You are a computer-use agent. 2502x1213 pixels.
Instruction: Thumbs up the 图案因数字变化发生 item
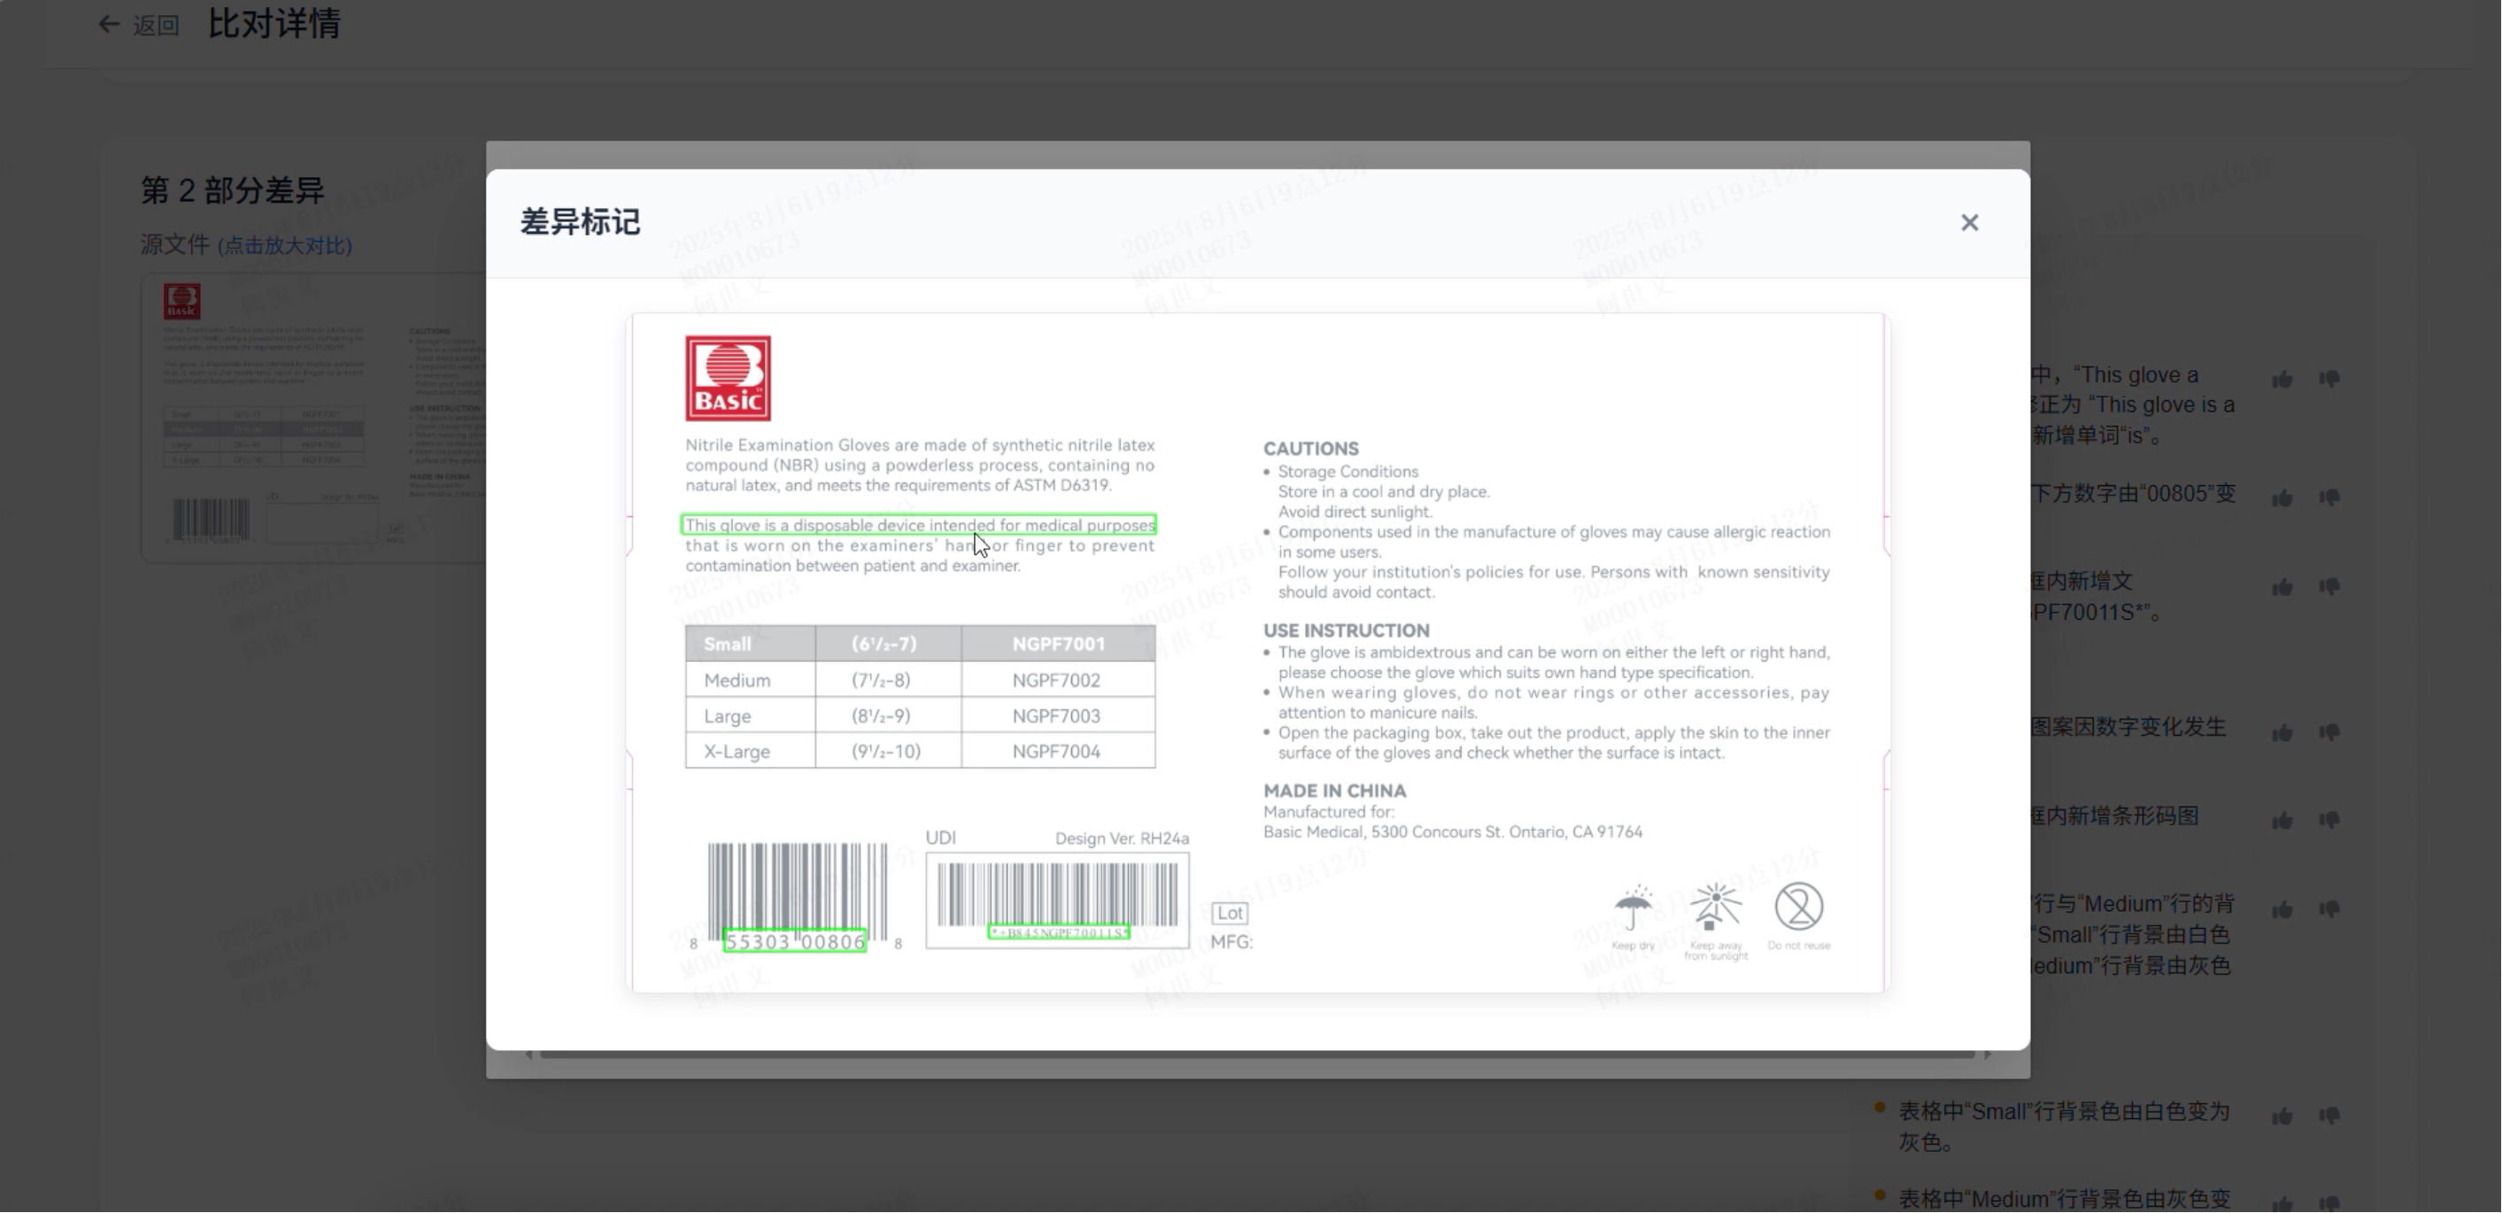(x=2282, y=732)
